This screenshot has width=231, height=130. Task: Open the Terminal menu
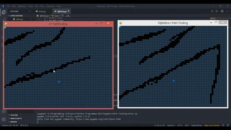point(50,6)
